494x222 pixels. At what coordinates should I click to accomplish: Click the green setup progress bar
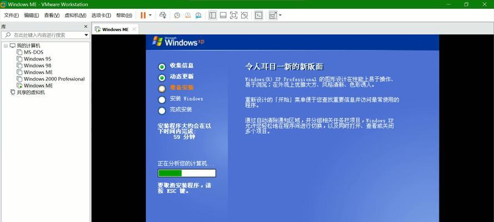pyautogui.click(x=187, y=173)
